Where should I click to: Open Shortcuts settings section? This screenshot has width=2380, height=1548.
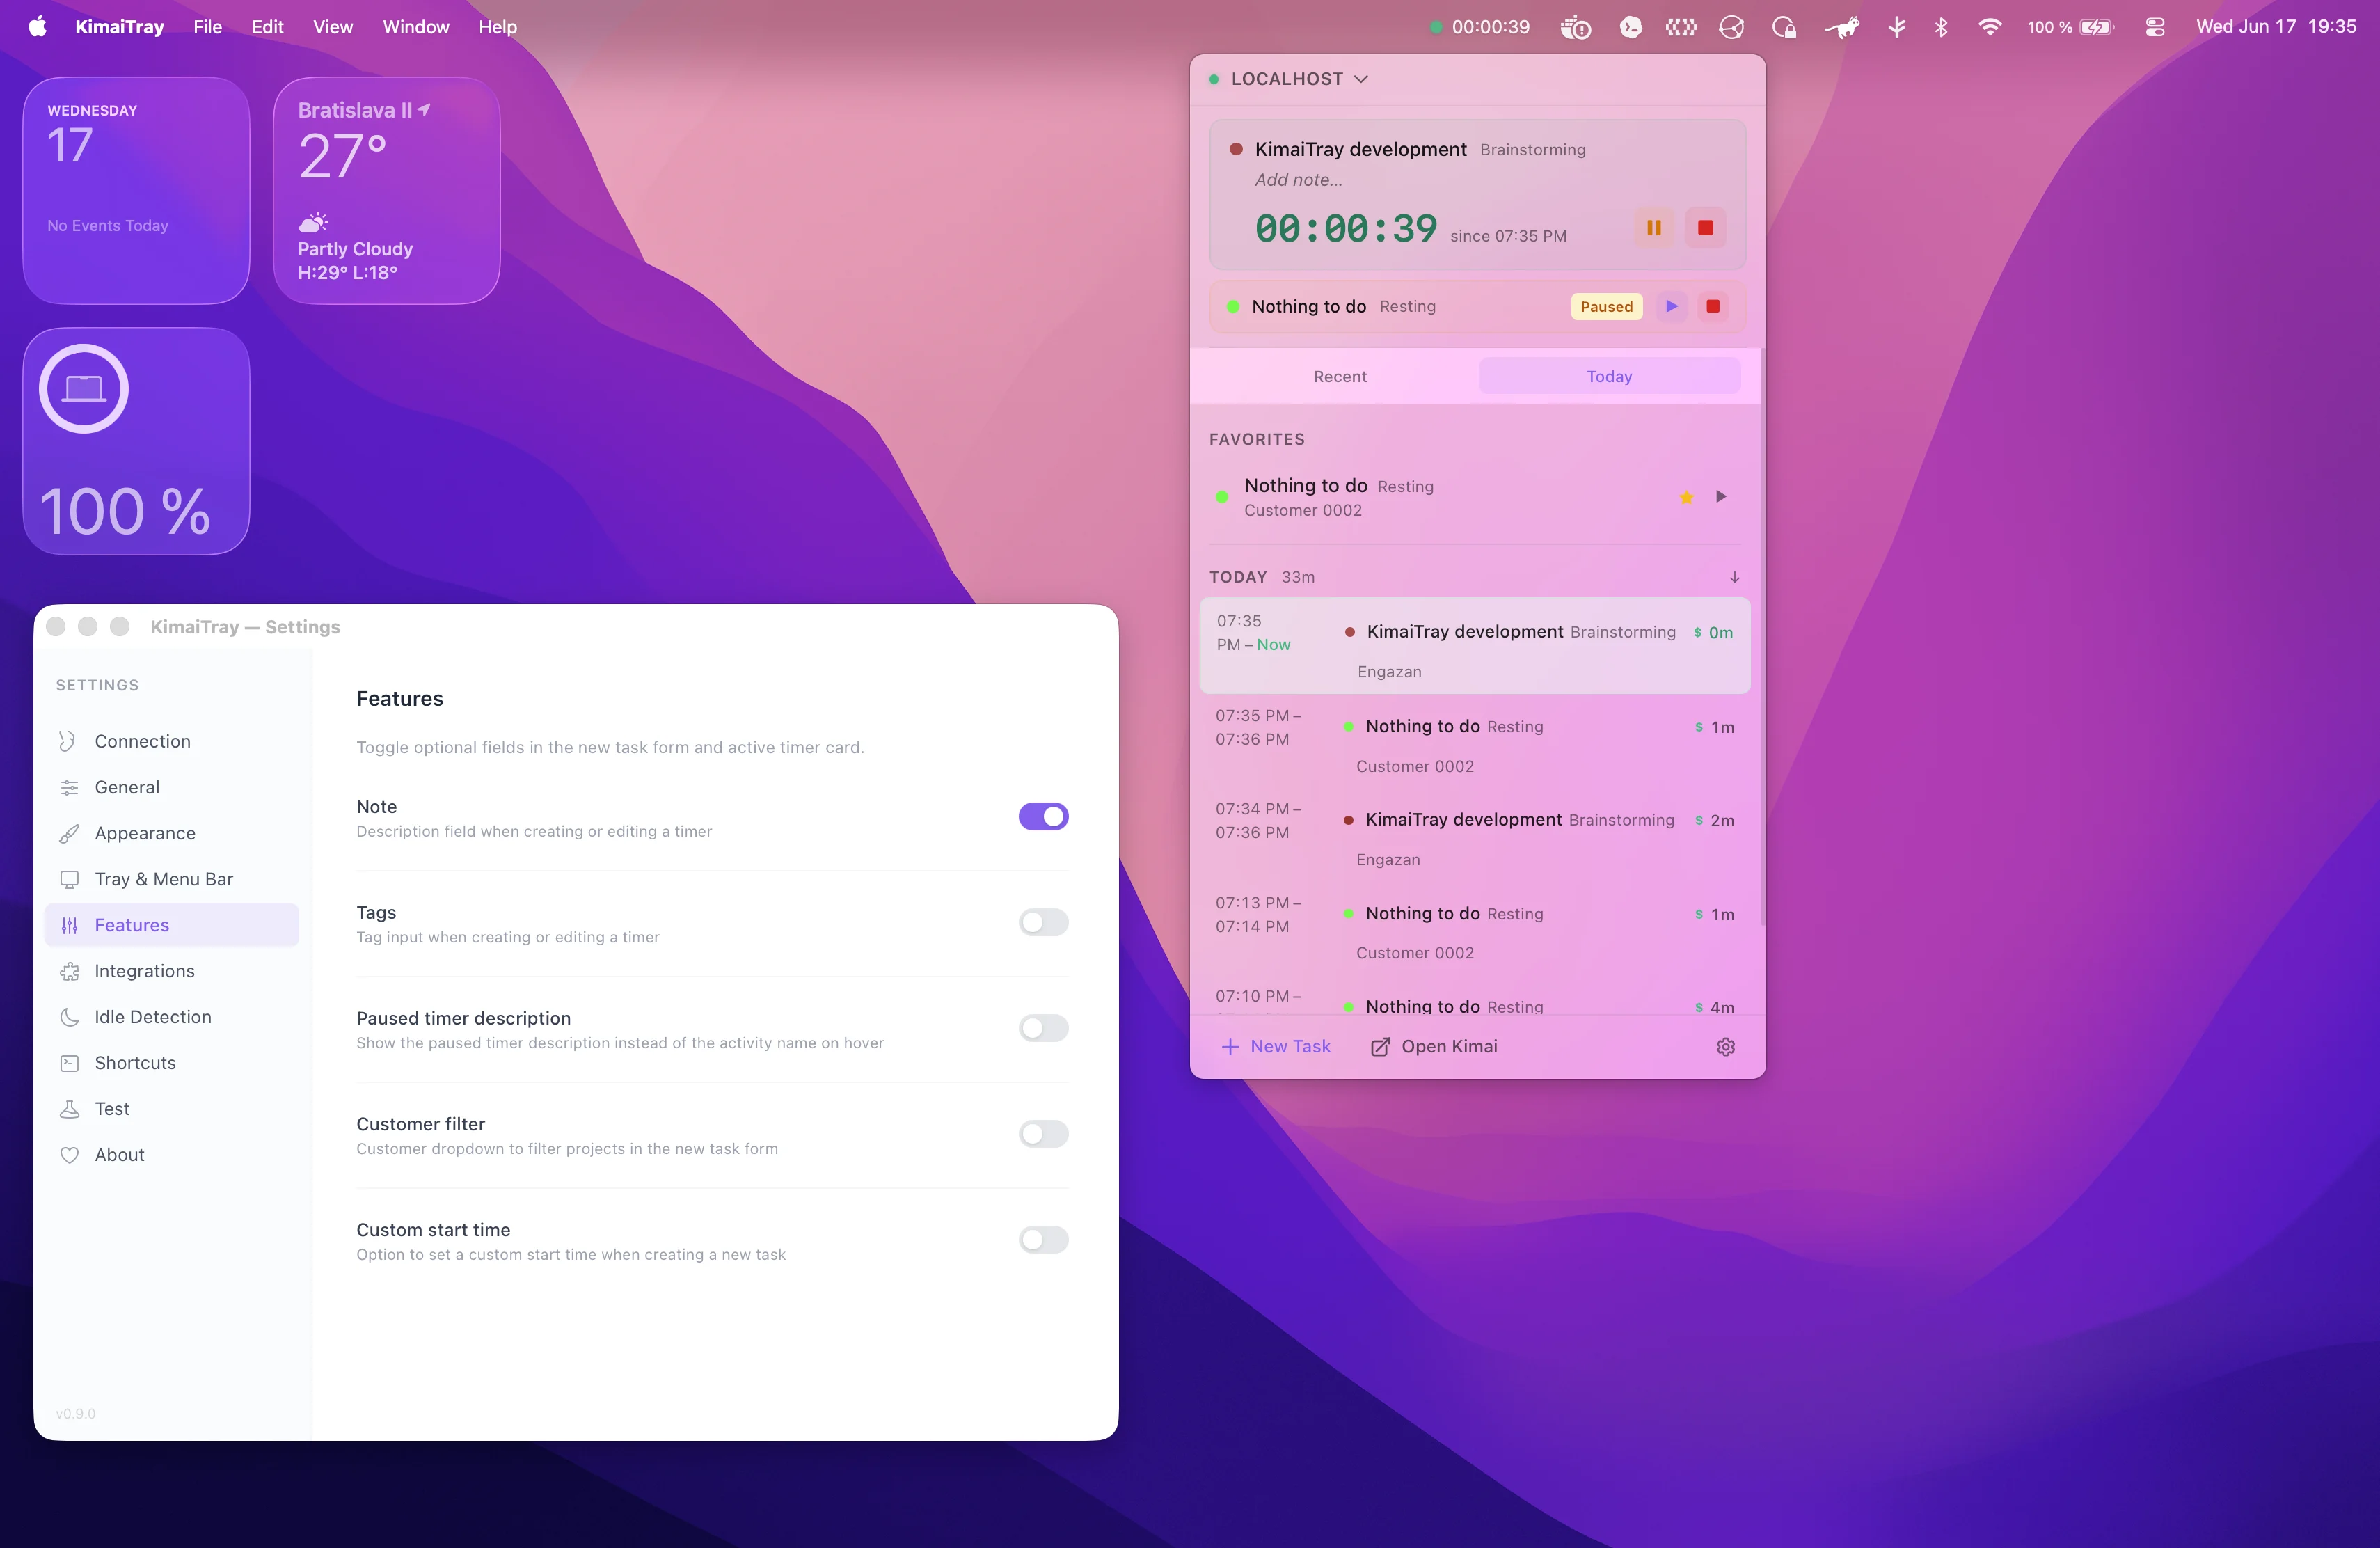click(172, 1063)
